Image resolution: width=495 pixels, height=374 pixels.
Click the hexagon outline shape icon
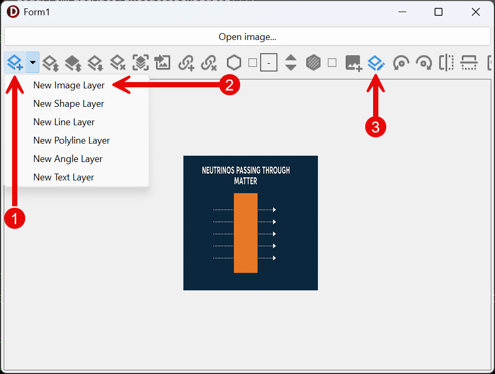[234, 63]
